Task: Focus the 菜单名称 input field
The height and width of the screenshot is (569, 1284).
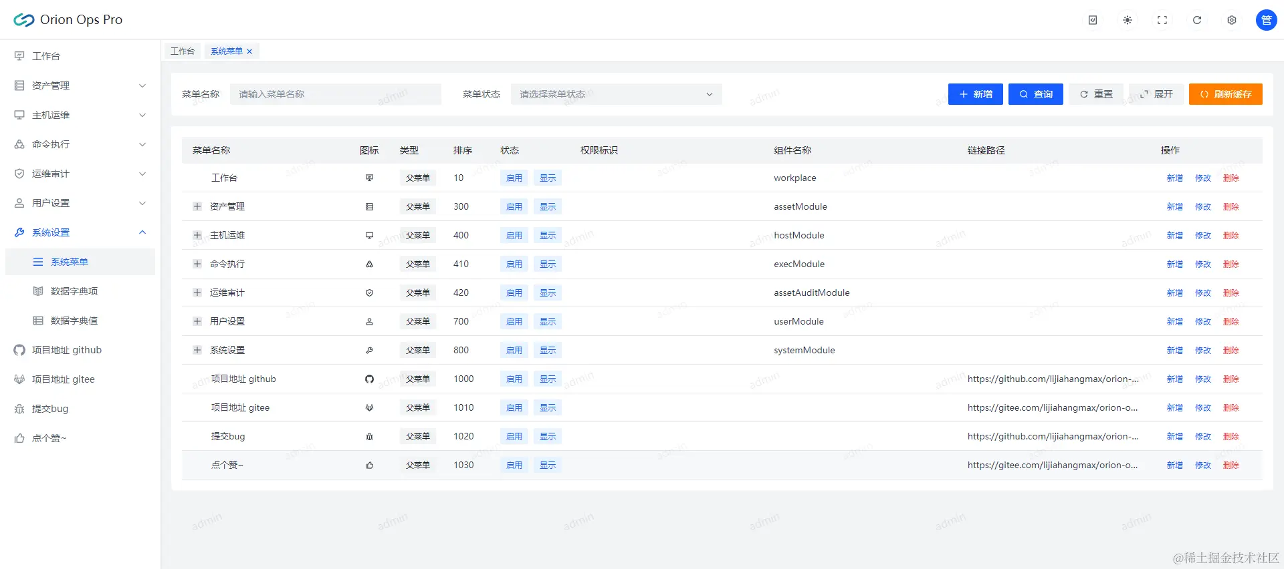Action: click(336, 94)
